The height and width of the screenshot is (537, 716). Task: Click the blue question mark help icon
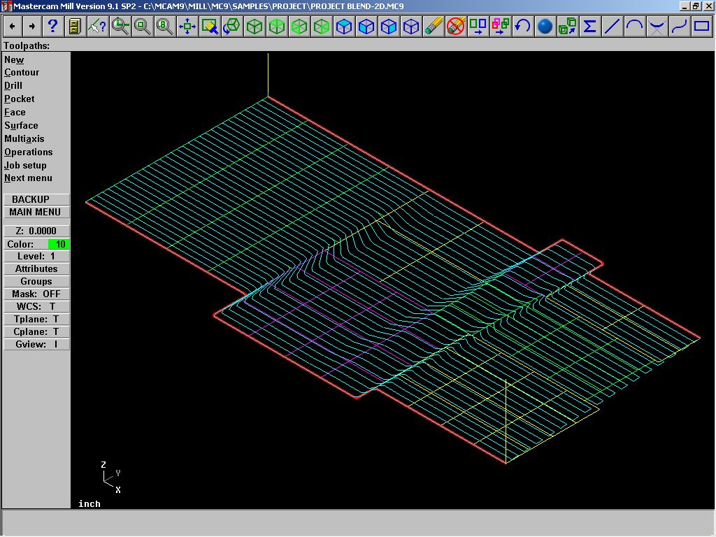coord(52,27)
